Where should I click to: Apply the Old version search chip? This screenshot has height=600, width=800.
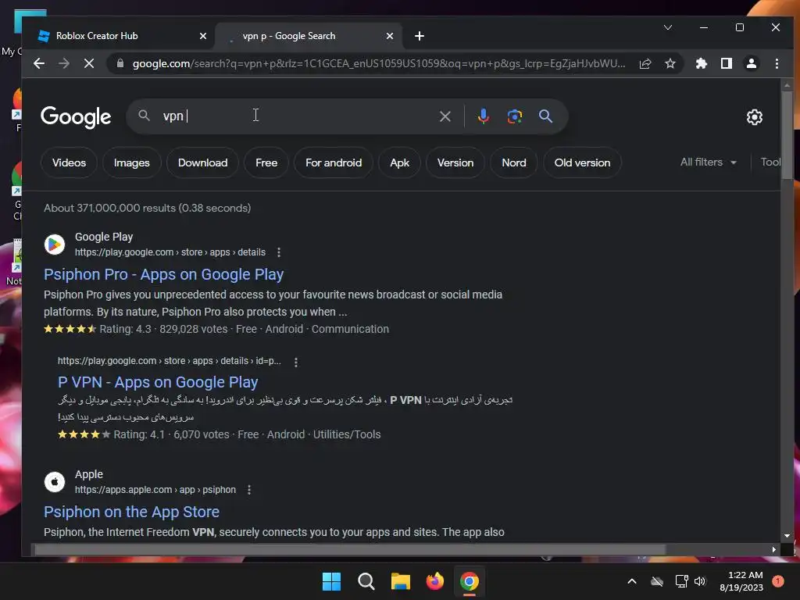click(x=582, y=162)
